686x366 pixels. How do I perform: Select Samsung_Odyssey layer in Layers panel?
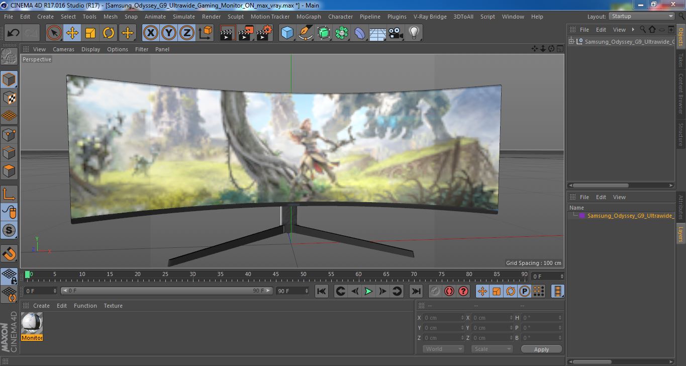(x=630, y=216)
